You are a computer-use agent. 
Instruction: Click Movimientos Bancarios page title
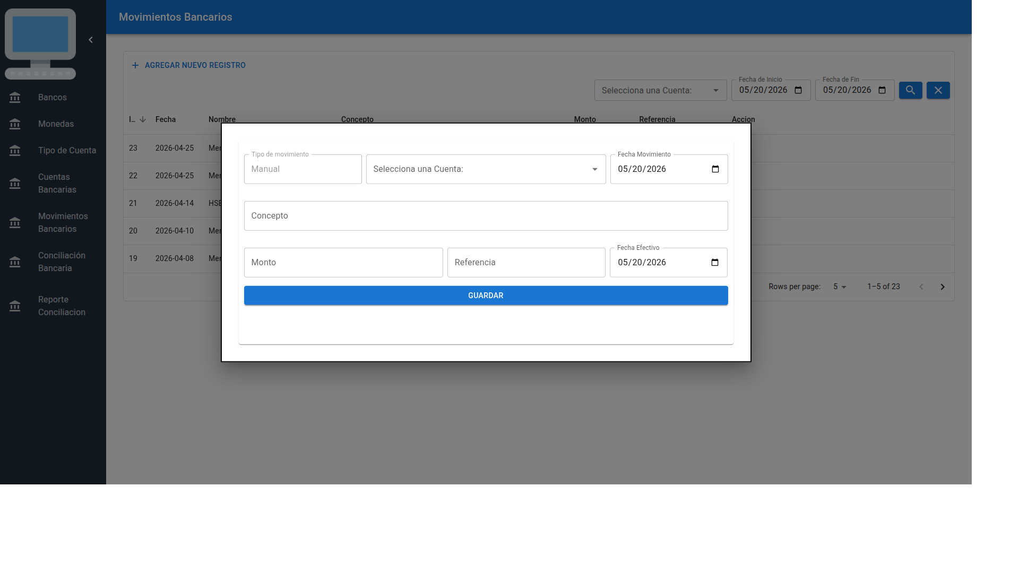pos(175,17)
